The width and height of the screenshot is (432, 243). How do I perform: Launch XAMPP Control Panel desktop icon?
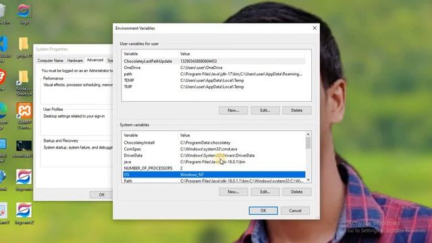tap(24, 115)
